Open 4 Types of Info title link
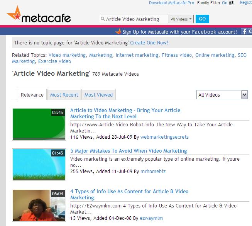Image resolution: width=252 pixels, height=226 pixels. coord(129,194)
